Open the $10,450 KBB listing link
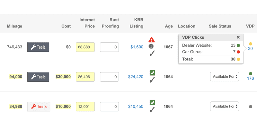257x121 pixels. [136, 107]
